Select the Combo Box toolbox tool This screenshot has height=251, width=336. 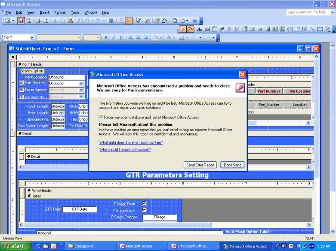pos(244,29)
